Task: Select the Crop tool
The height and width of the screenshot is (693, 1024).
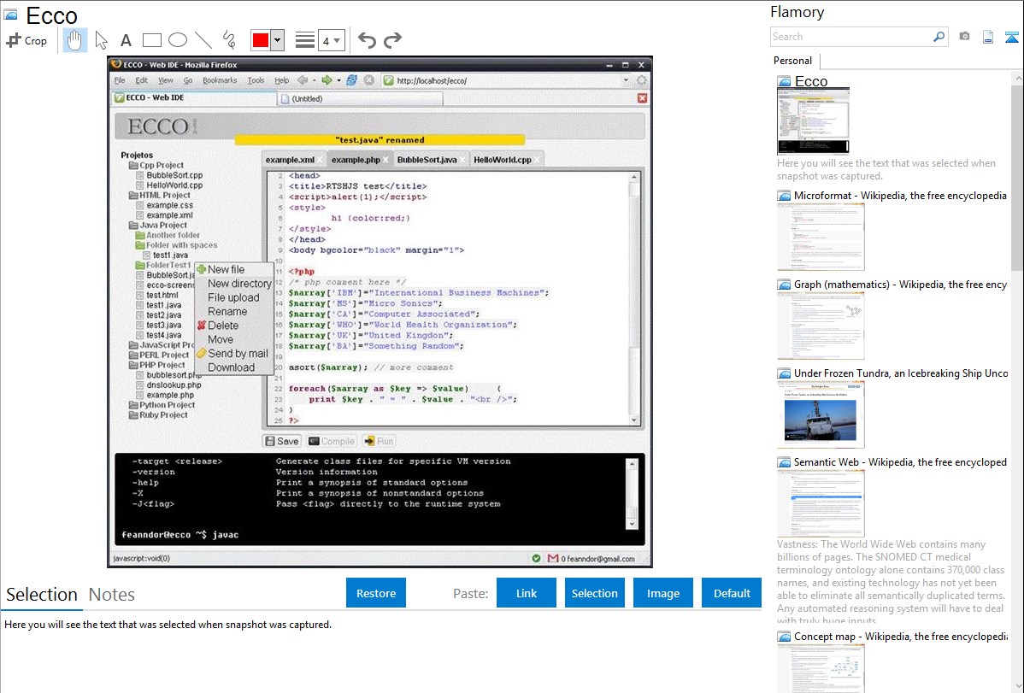Action: click(x=26, y=40)
